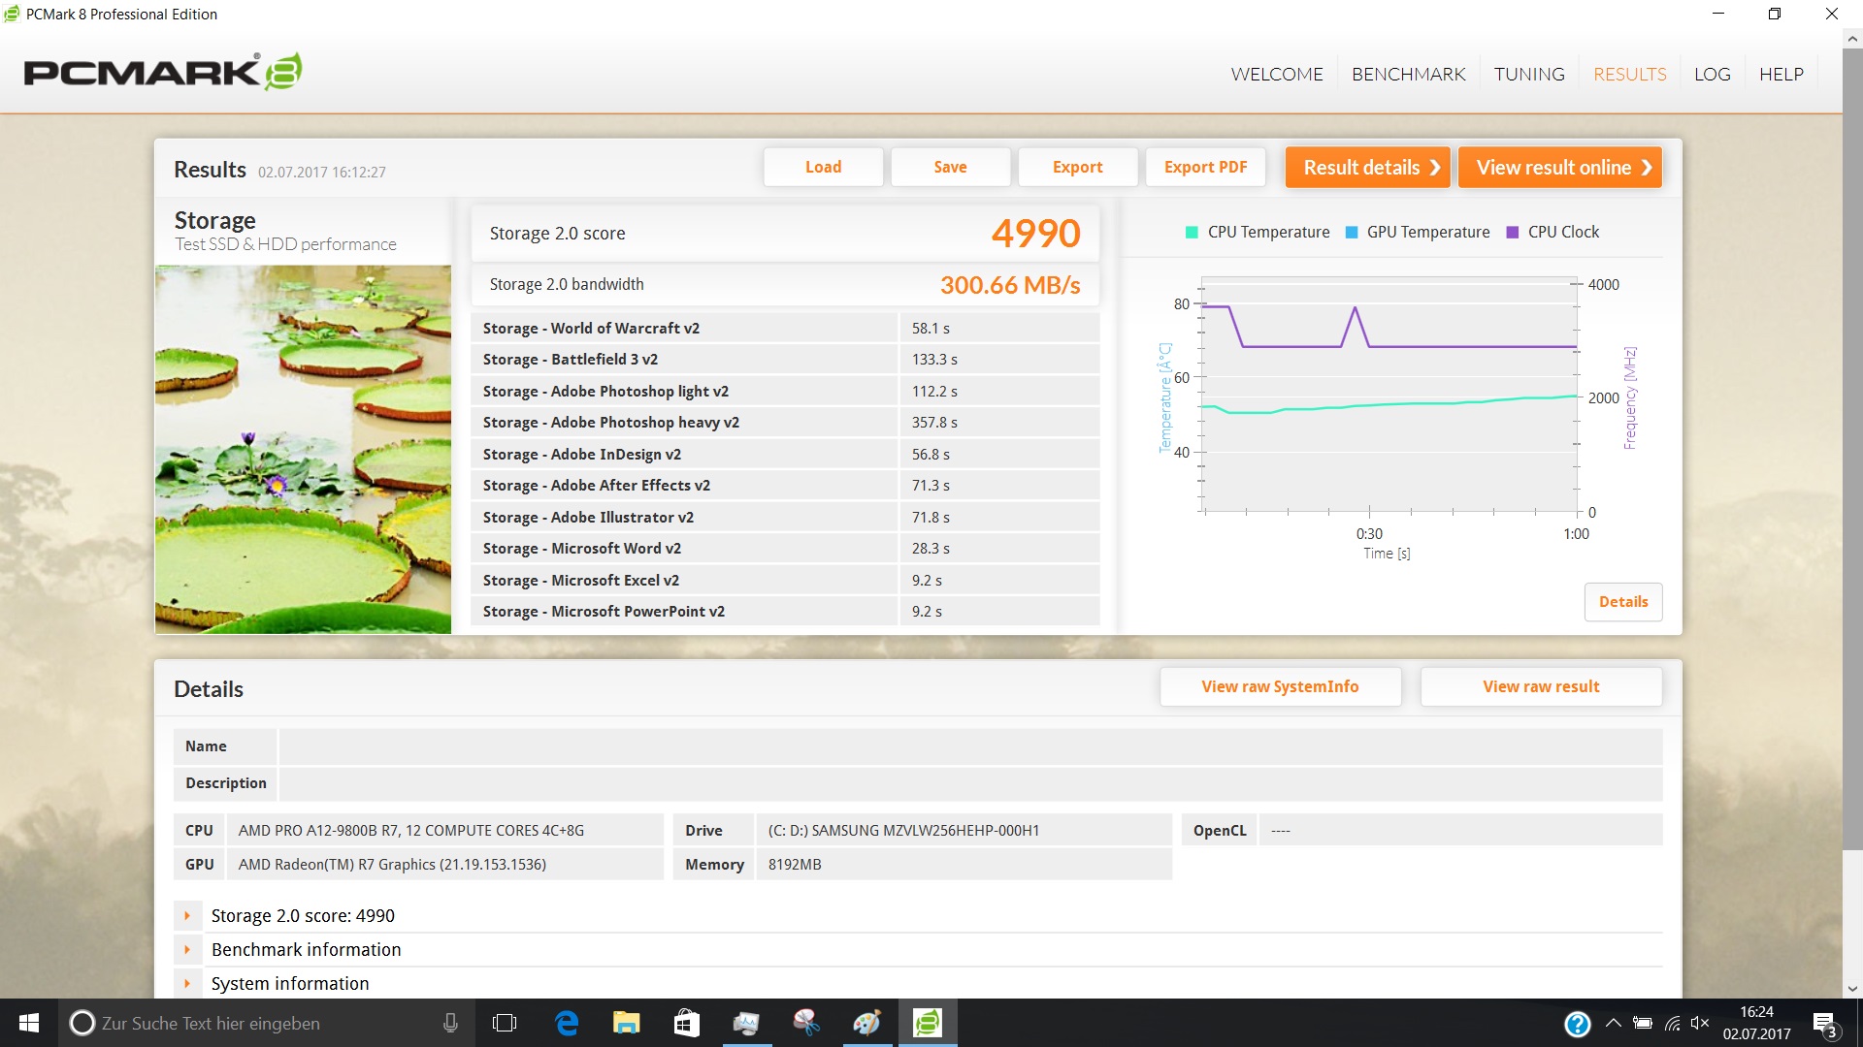Click View result online

tap(1560, 167)
